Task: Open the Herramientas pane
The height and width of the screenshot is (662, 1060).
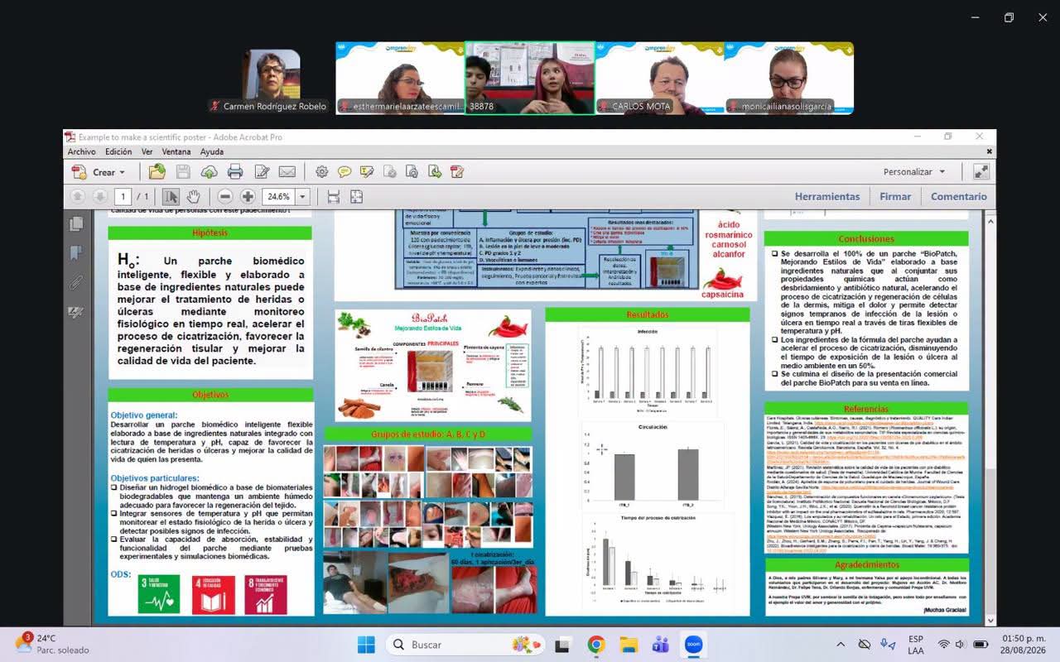Action: point(827,196)
